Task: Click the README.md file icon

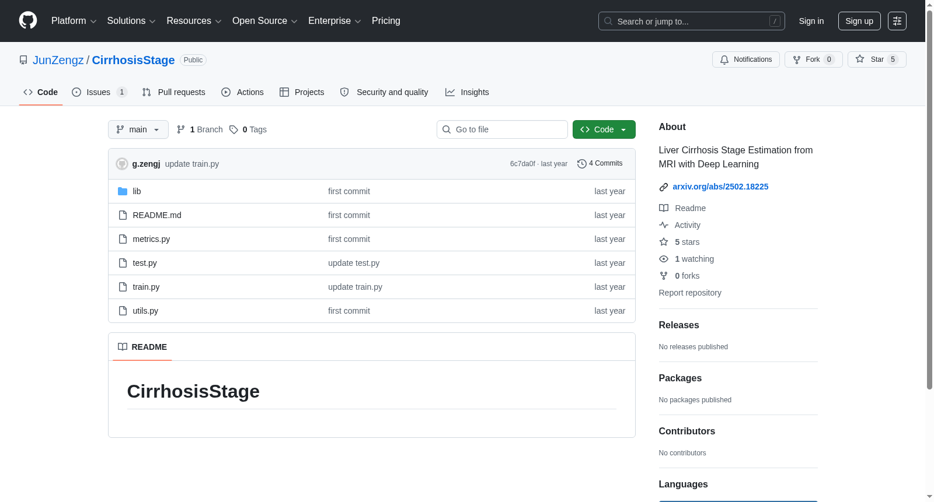Action: [x=123, y=215]
